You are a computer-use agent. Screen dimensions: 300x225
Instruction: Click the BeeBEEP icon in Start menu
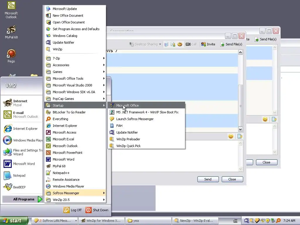tap(8, 187)
